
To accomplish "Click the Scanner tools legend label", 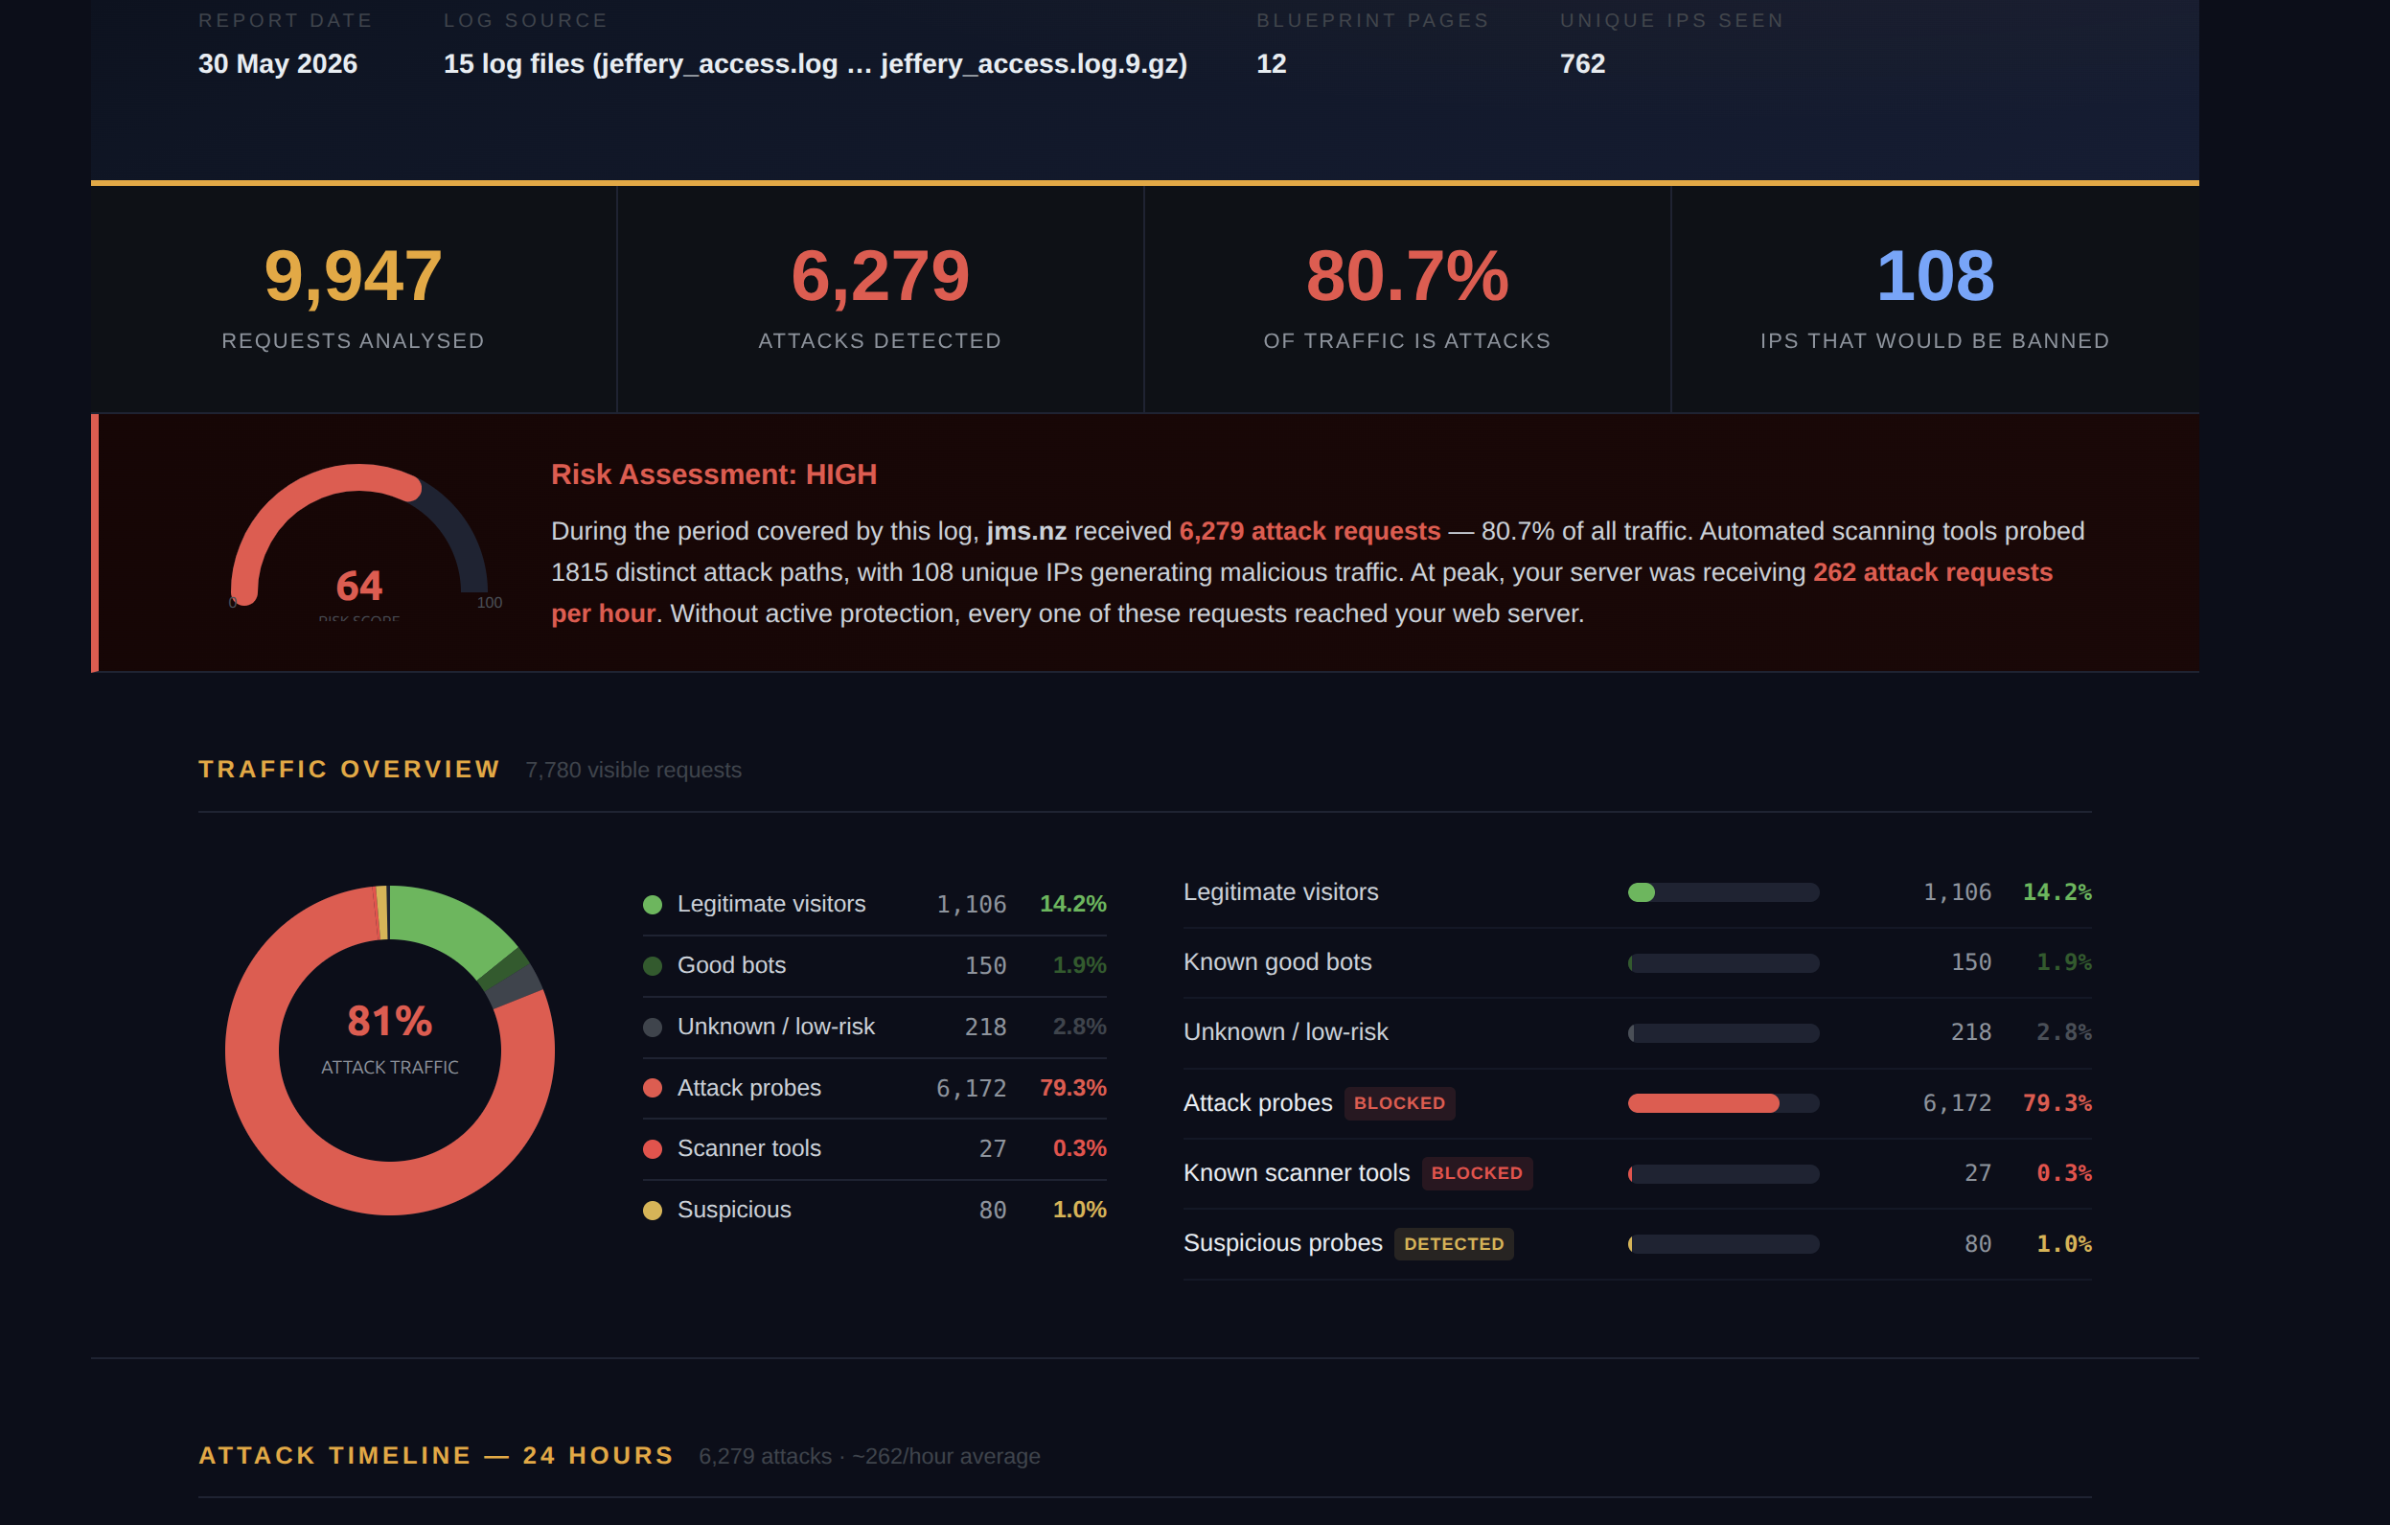I will click(x=749, y=1148).
